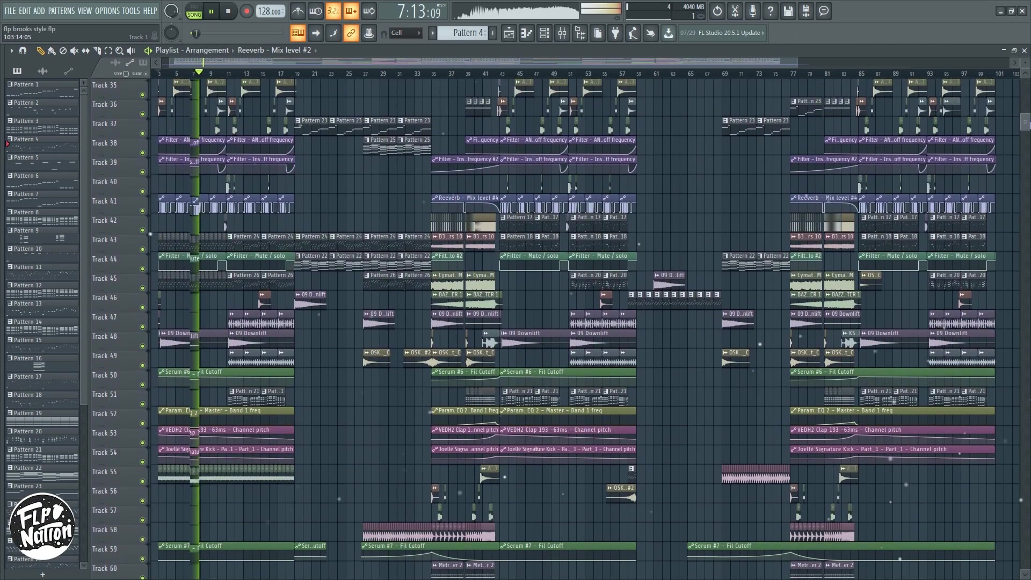Click the metronome icon in transport bar

pyautogui.click(x=297, y=11)
